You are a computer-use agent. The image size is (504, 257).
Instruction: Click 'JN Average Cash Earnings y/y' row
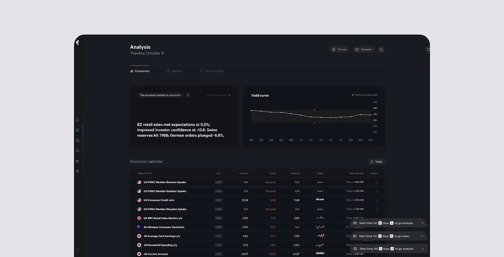pos(258,236)
